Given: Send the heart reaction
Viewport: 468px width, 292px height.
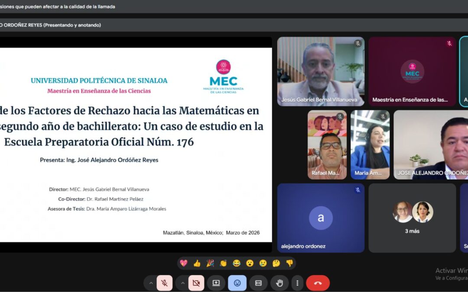Looking at the screenshot, I should pos(184,263).
